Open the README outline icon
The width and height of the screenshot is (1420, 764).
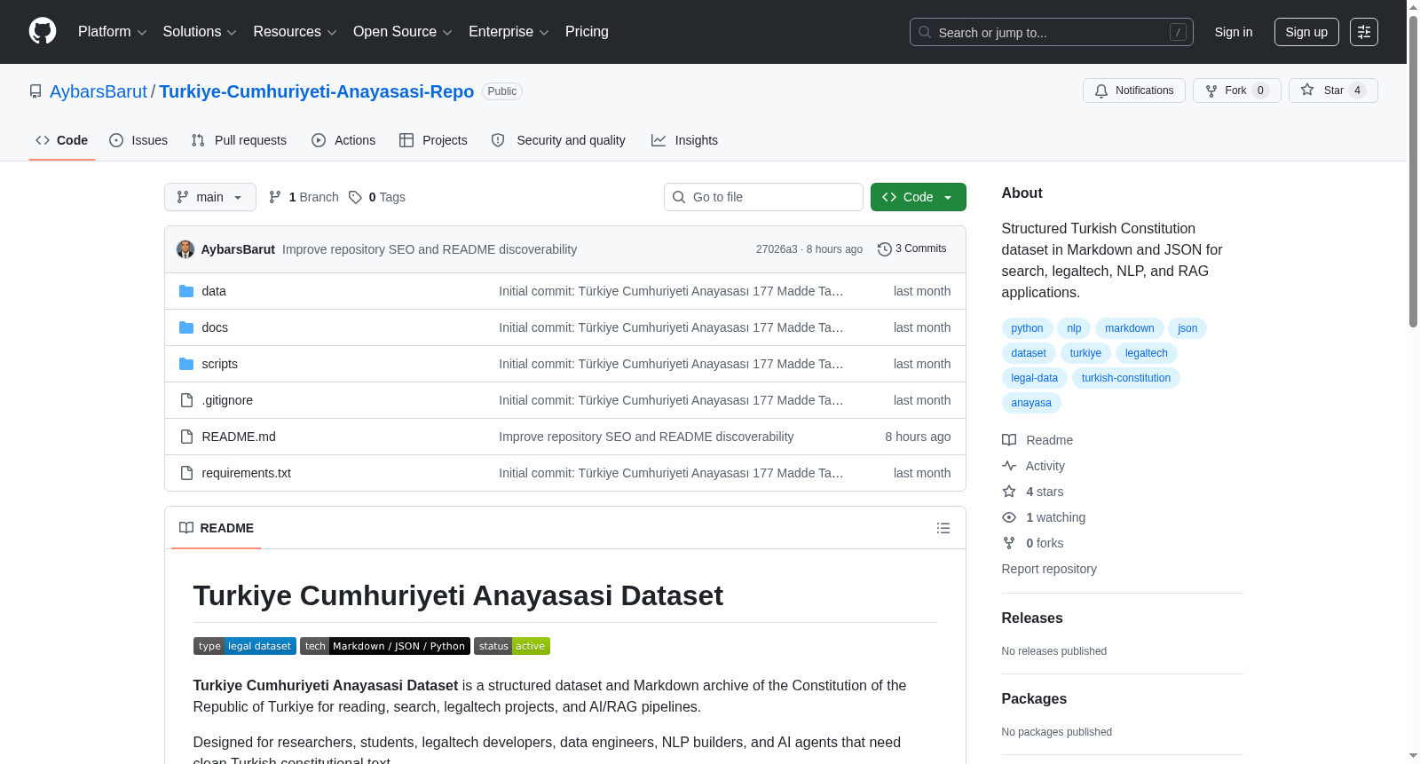coord(943,528)
